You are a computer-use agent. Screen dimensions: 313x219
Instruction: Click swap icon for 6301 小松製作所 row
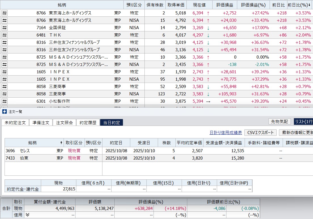(4, 102)
